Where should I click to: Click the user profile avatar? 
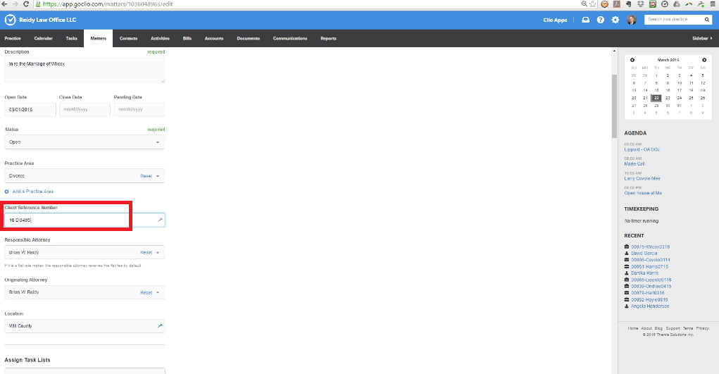(631, 20)
